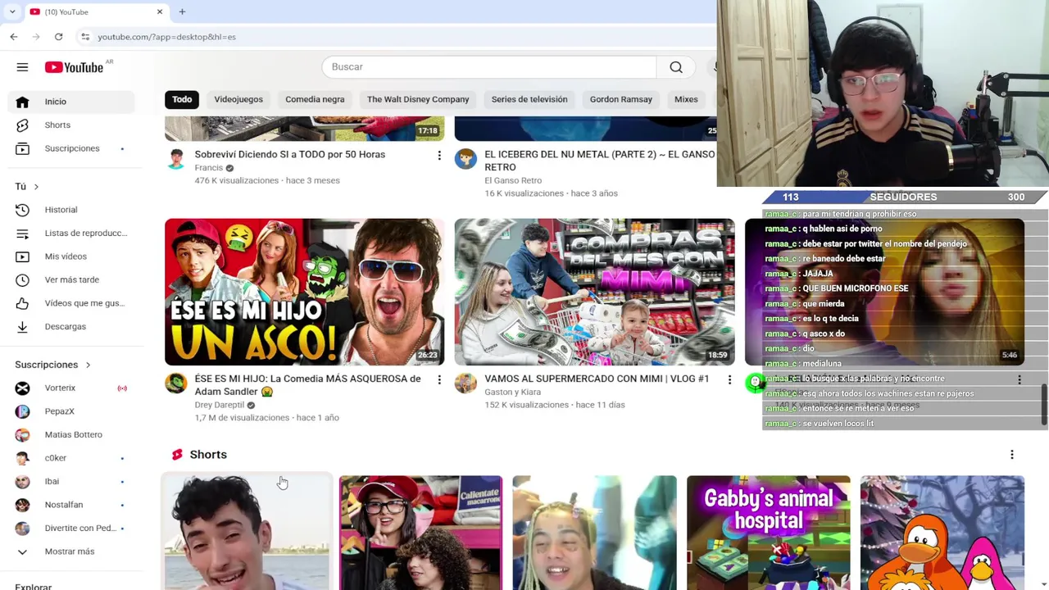Click the Buscar search field

[489, 67]
